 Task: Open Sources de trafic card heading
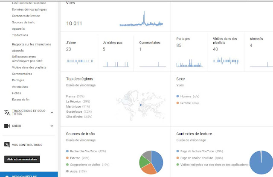81,134
